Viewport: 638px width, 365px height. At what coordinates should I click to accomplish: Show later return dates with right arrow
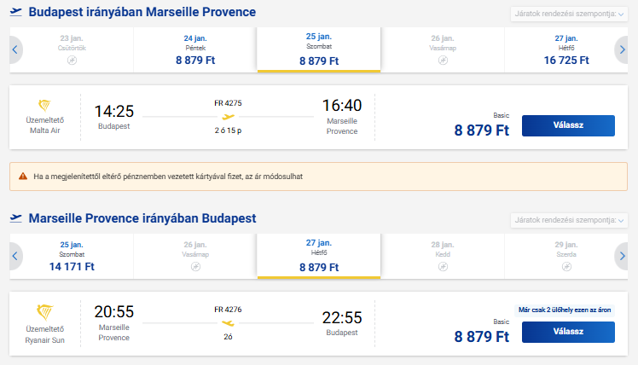tap(621, 256)
